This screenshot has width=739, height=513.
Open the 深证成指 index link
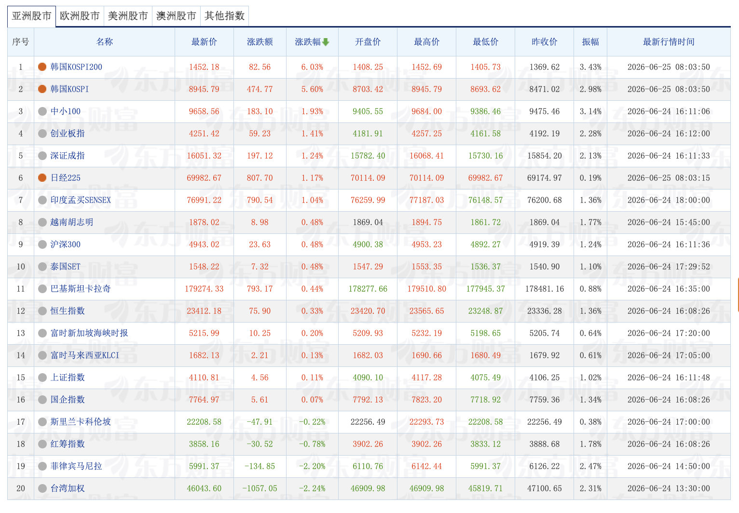68,156
